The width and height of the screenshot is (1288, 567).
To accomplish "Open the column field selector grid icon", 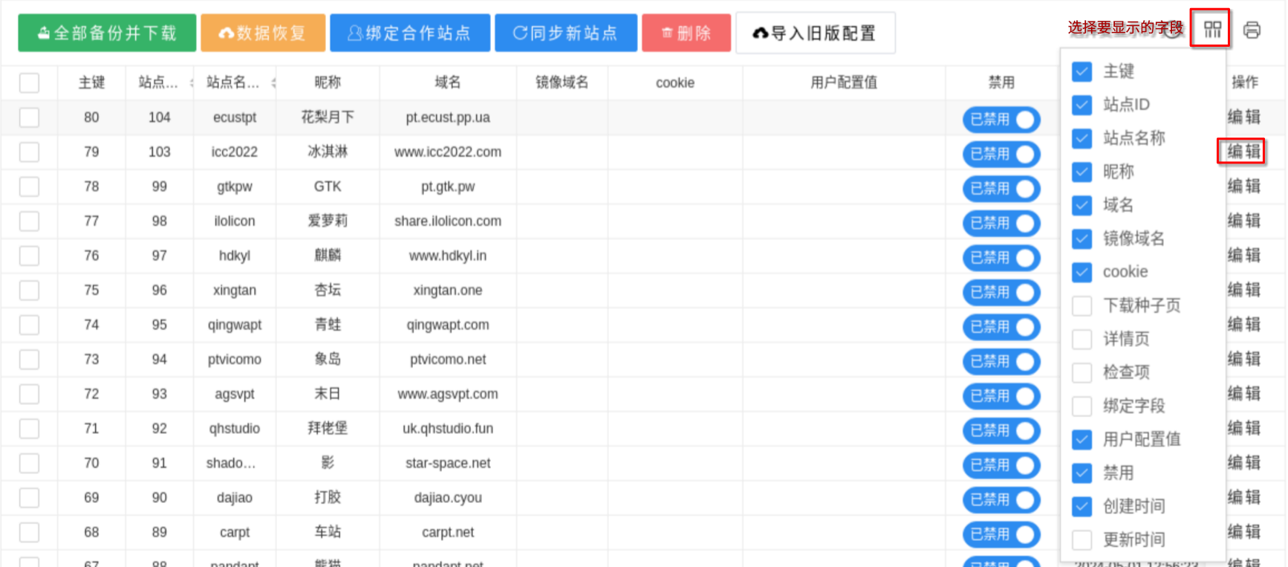I will (x=1212, y=30).
